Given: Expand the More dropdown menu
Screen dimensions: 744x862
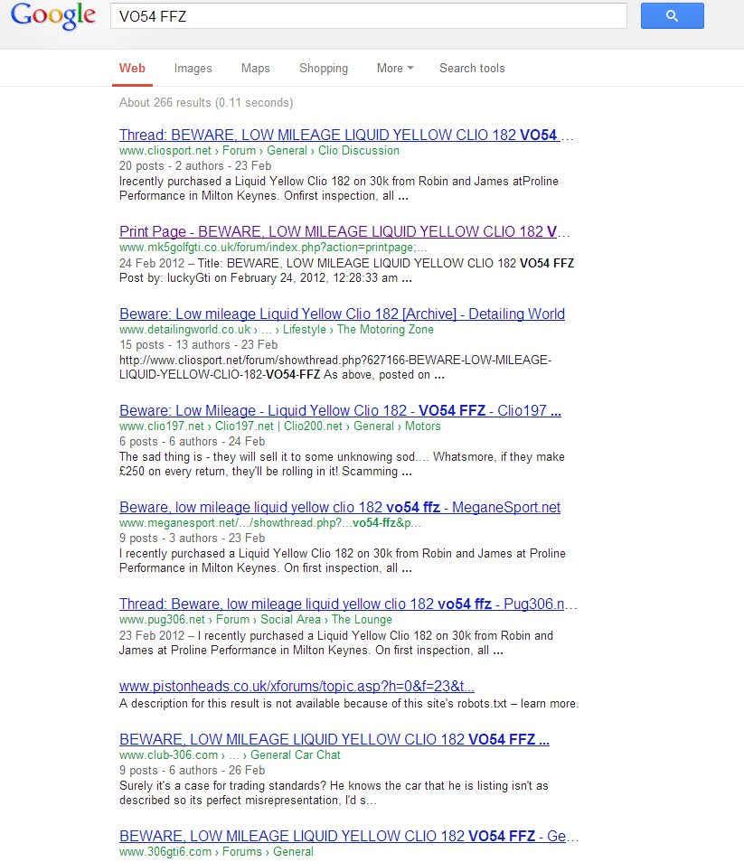Looking at the screenshot, I should [395, 69].
